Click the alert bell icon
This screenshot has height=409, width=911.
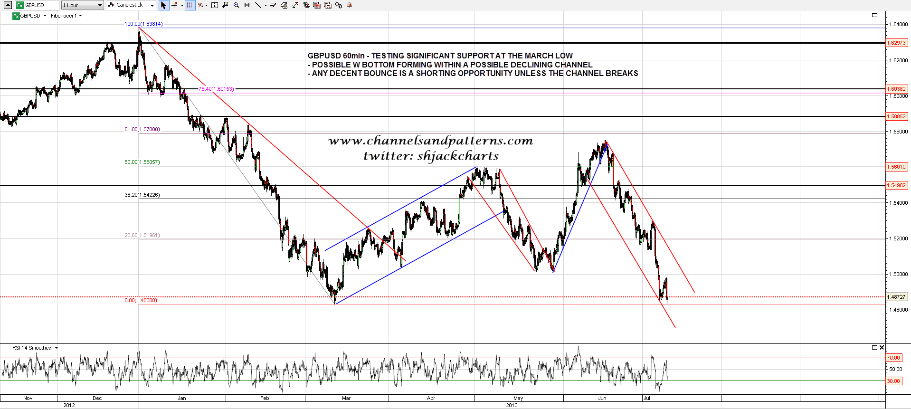pos(350,5)
